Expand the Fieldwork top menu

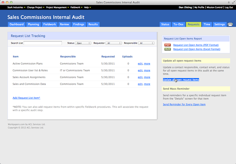pos(76,8)
